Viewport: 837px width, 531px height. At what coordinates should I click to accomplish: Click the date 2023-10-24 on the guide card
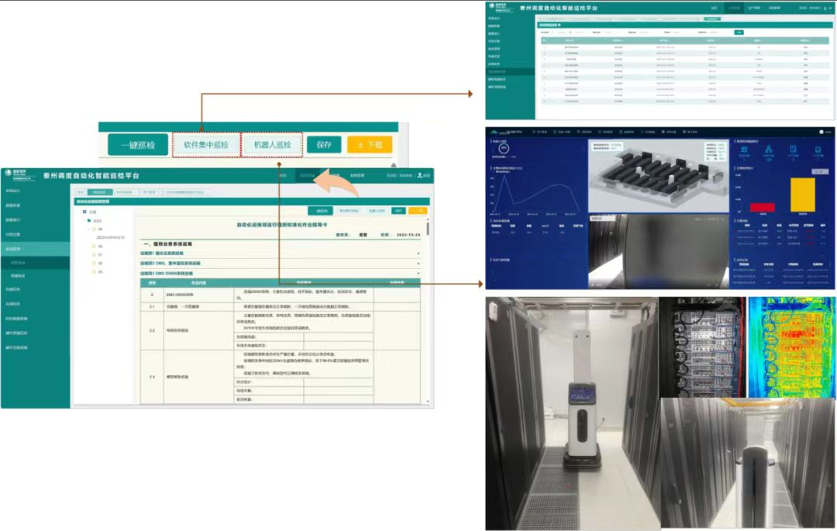click(408, 235)
